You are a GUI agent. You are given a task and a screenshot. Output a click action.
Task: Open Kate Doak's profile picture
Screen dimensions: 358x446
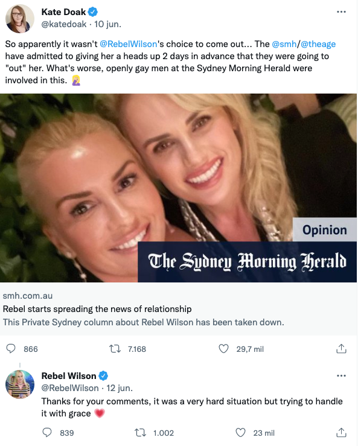20,19
